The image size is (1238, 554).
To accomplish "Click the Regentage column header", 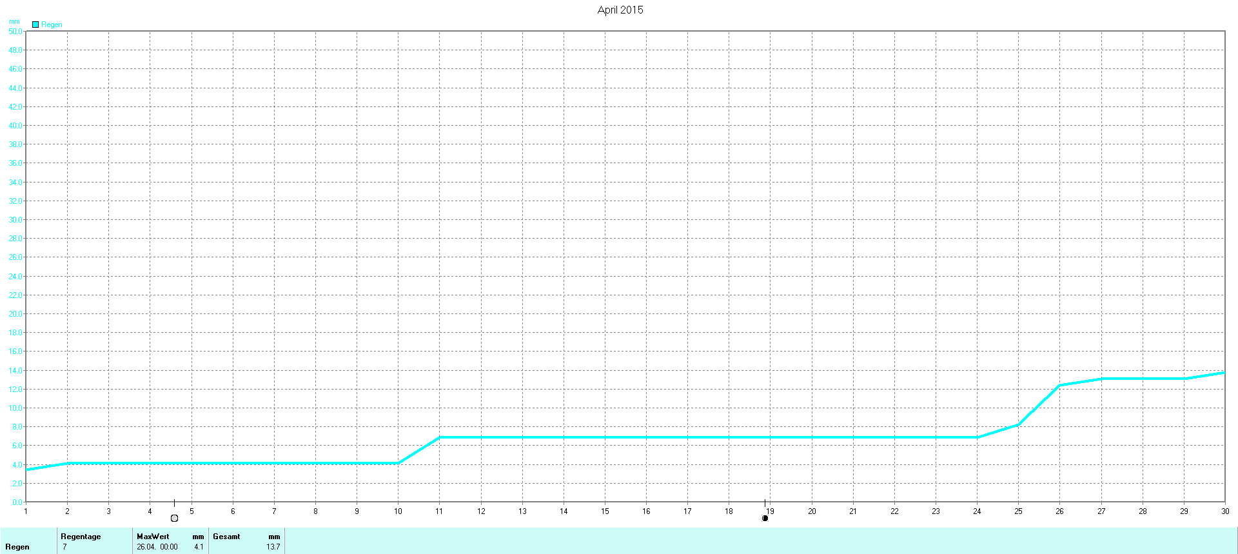I will tap(81, 537).
